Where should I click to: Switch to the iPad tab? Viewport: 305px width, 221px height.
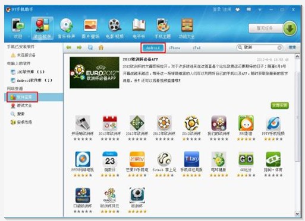(x=196, y=48)
